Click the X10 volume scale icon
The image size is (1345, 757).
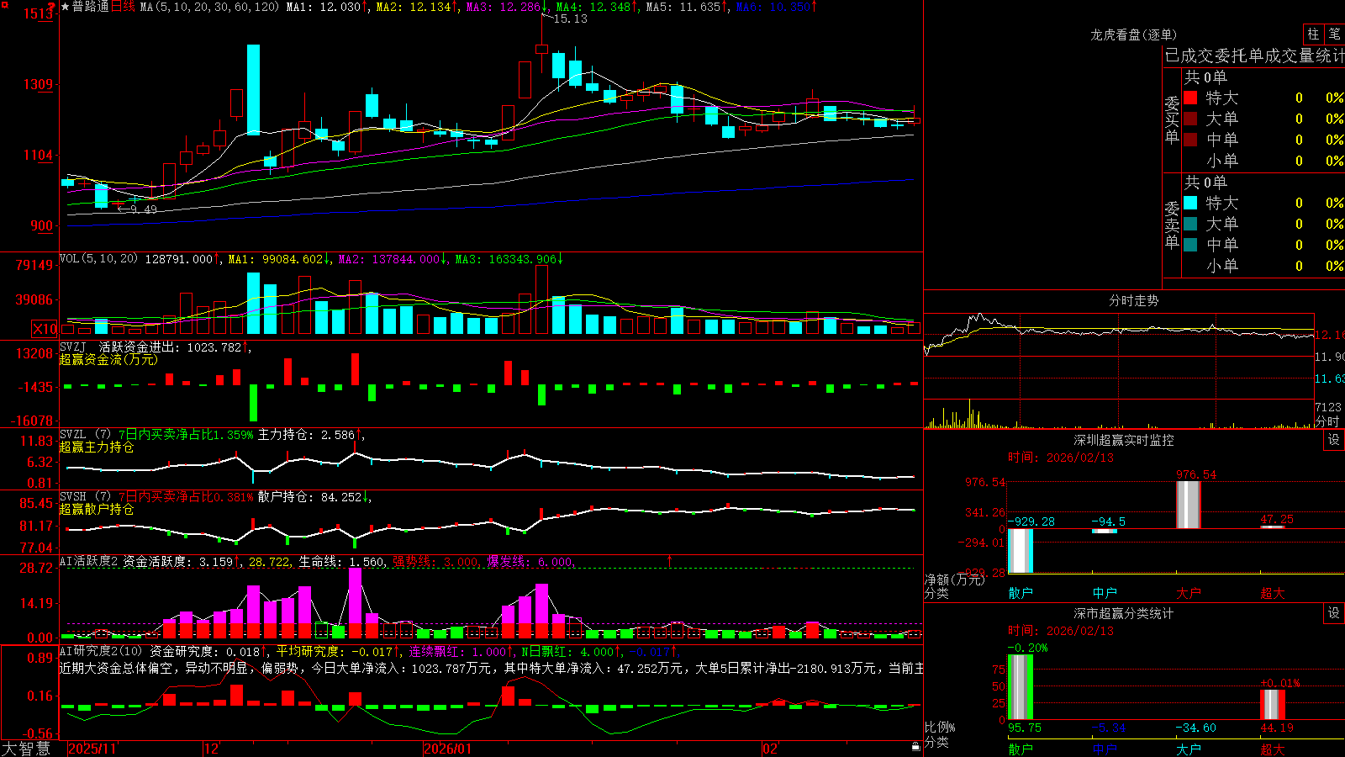(x=45, y=329)
